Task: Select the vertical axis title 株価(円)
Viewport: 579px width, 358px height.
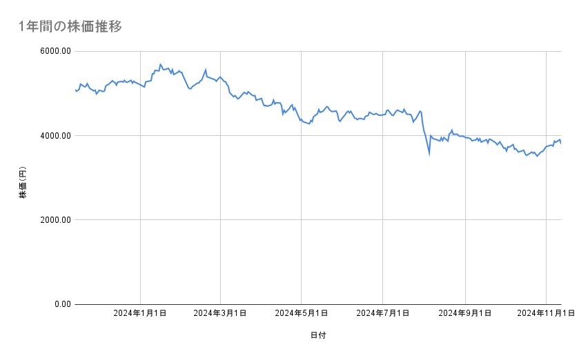Action: click(23, 183)
